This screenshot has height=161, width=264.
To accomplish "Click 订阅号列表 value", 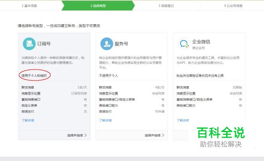I will pos(79,93).
